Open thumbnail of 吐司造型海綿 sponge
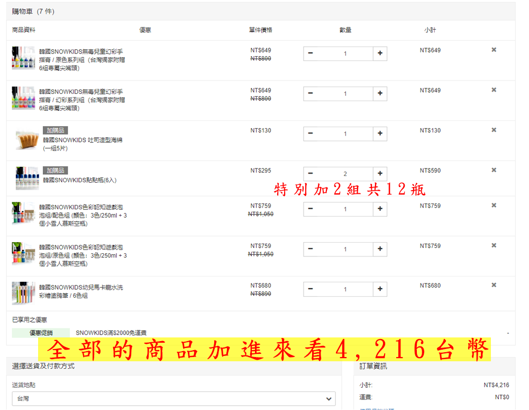 coord(28,139)
